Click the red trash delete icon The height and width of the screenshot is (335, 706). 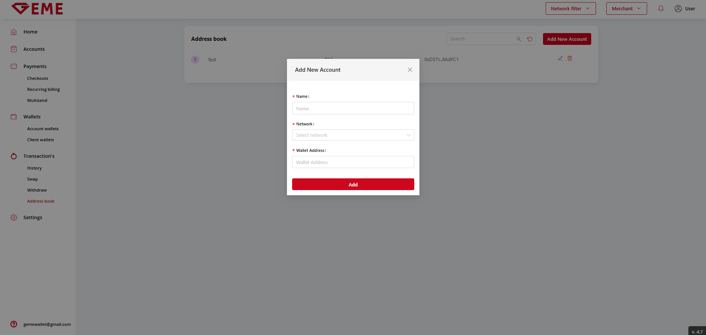click(x=570, y=58)
